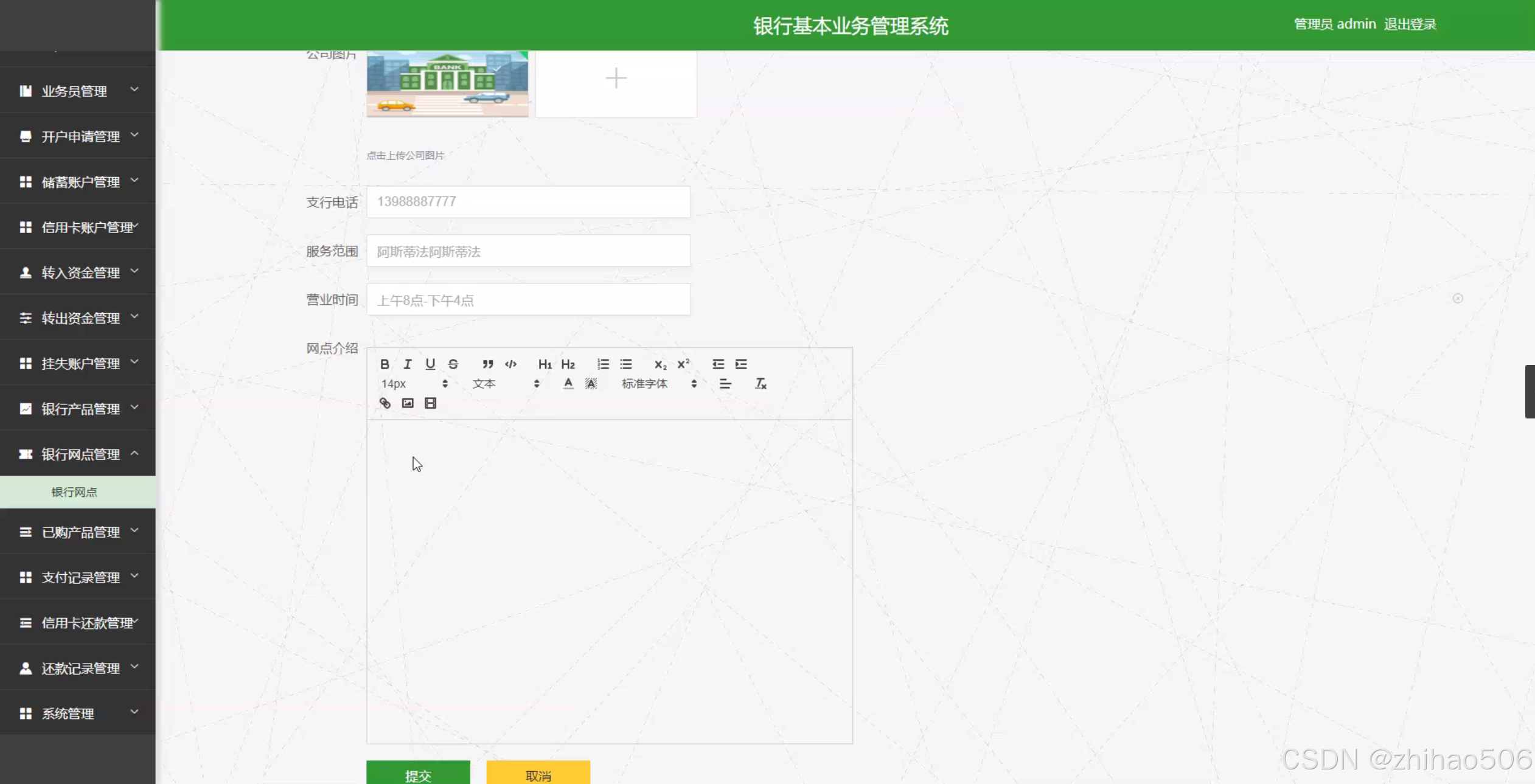Toggle strikethrough formatting in the editor

pos(453,364)
